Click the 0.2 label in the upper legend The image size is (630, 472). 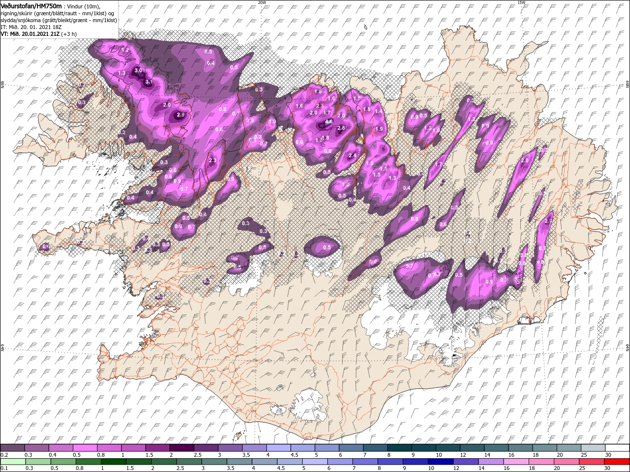tap(4, 455)
